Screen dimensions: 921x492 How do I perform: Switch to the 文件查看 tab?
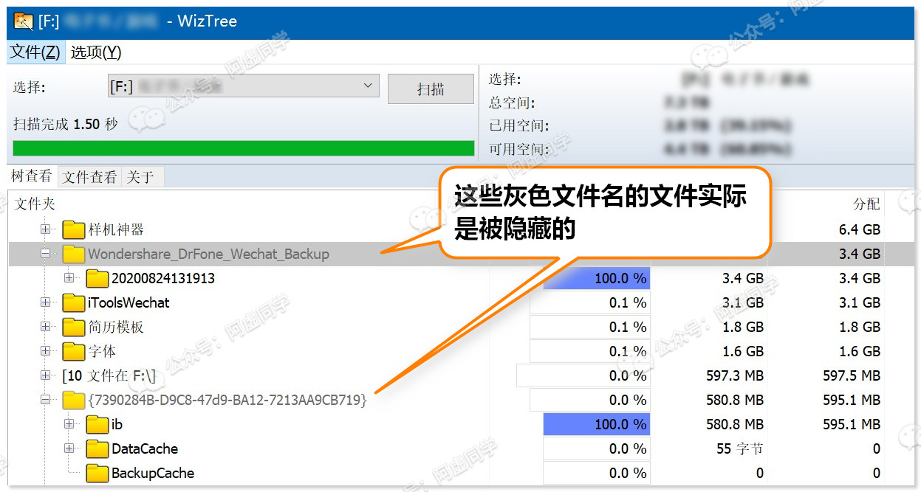pos(89,177)
